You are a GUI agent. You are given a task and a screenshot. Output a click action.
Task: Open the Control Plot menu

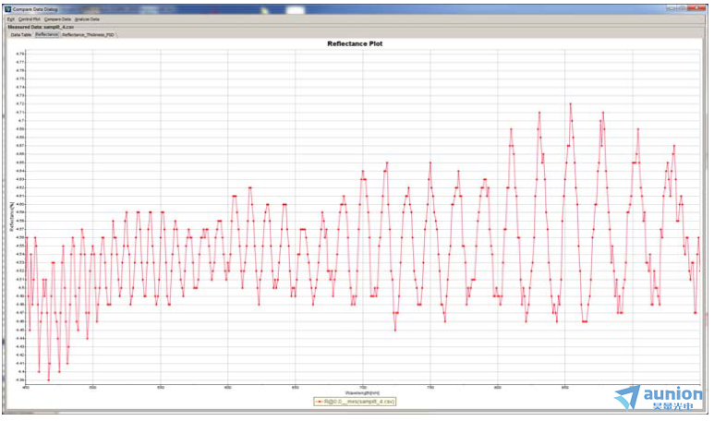tap(30, 19)
